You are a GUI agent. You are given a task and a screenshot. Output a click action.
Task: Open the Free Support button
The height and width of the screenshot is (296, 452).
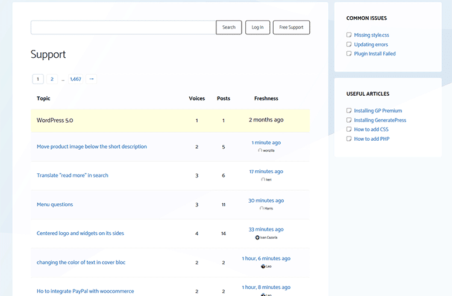coord(291,27)
